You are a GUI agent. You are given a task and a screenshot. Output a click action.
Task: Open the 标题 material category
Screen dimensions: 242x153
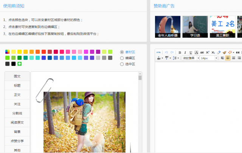[17, 85]
